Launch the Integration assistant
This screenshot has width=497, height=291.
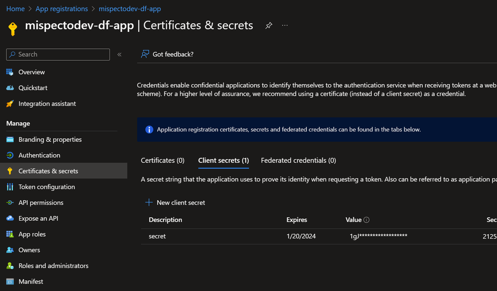point(47,104)
